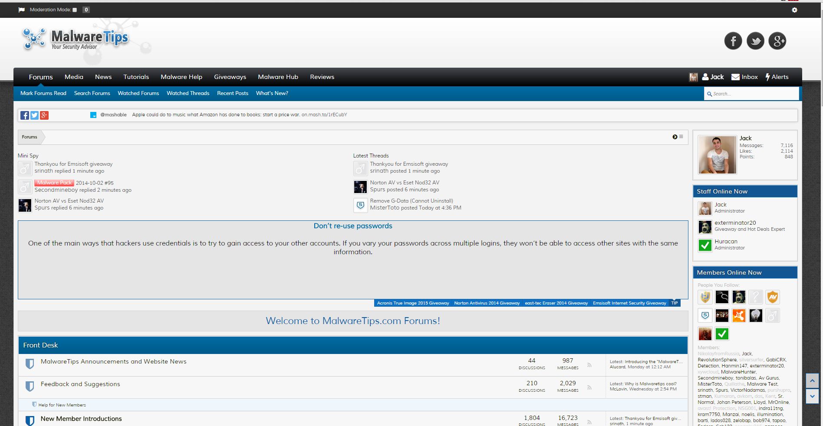The image size is (823, 426).
Task: Click the Front Desk category header
Action: point(353,345)
